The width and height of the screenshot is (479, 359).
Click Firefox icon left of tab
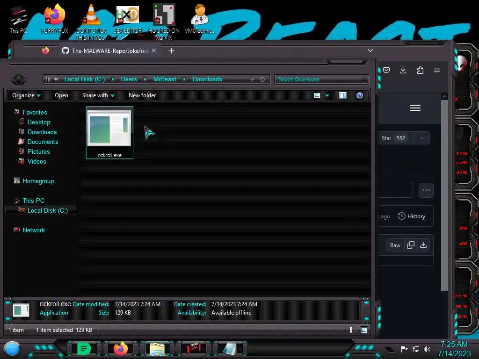(45, 50)
